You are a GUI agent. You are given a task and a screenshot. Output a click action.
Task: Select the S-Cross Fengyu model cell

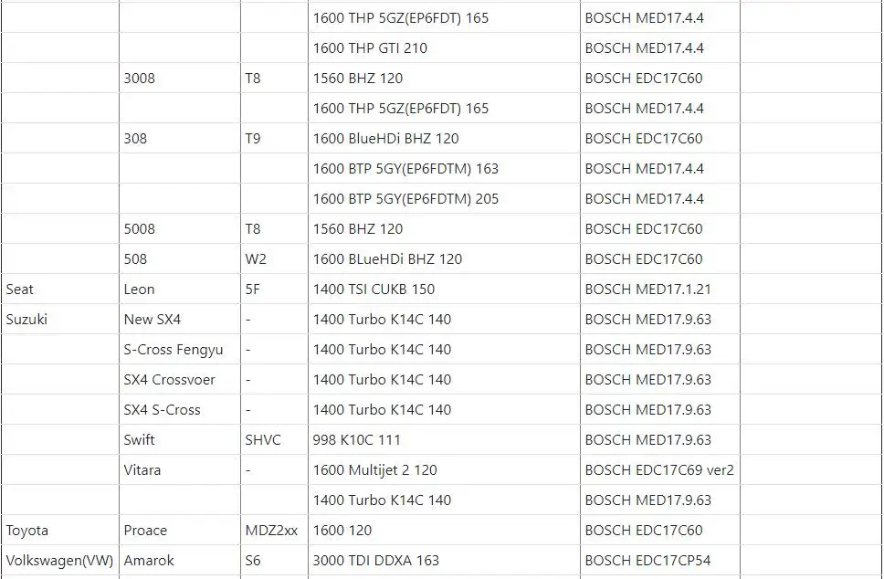180,350
